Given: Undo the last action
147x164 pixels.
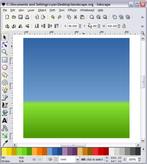Looking at the screenshot, I should coord(53,17).
